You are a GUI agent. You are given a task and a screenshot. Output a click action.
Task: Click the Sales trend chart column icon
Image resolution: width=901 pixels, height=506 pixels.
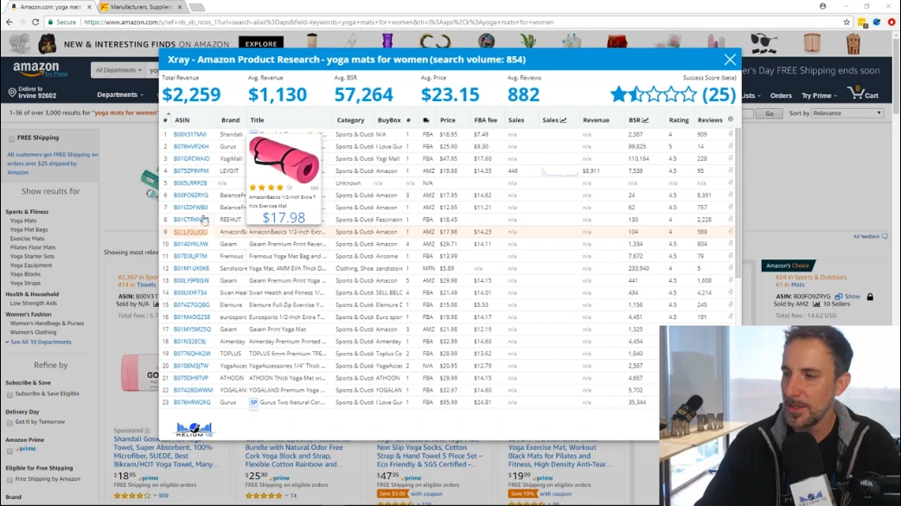pyautogui.click(x=563, y=121)
